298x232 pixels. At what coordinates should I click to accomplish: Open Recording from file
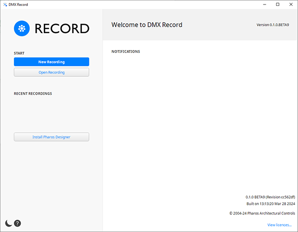[x=52, y=72]
